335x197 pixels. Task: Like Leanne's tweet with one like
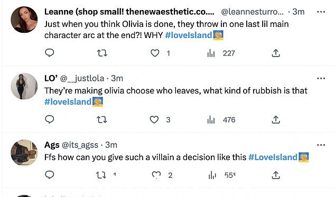[x=155, y=53]
